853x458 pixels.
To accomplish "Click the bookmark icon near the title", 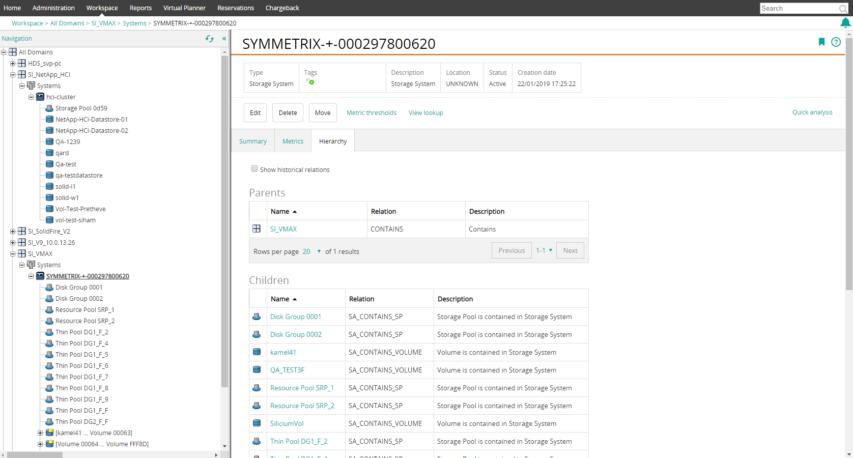I will (821, 42).
